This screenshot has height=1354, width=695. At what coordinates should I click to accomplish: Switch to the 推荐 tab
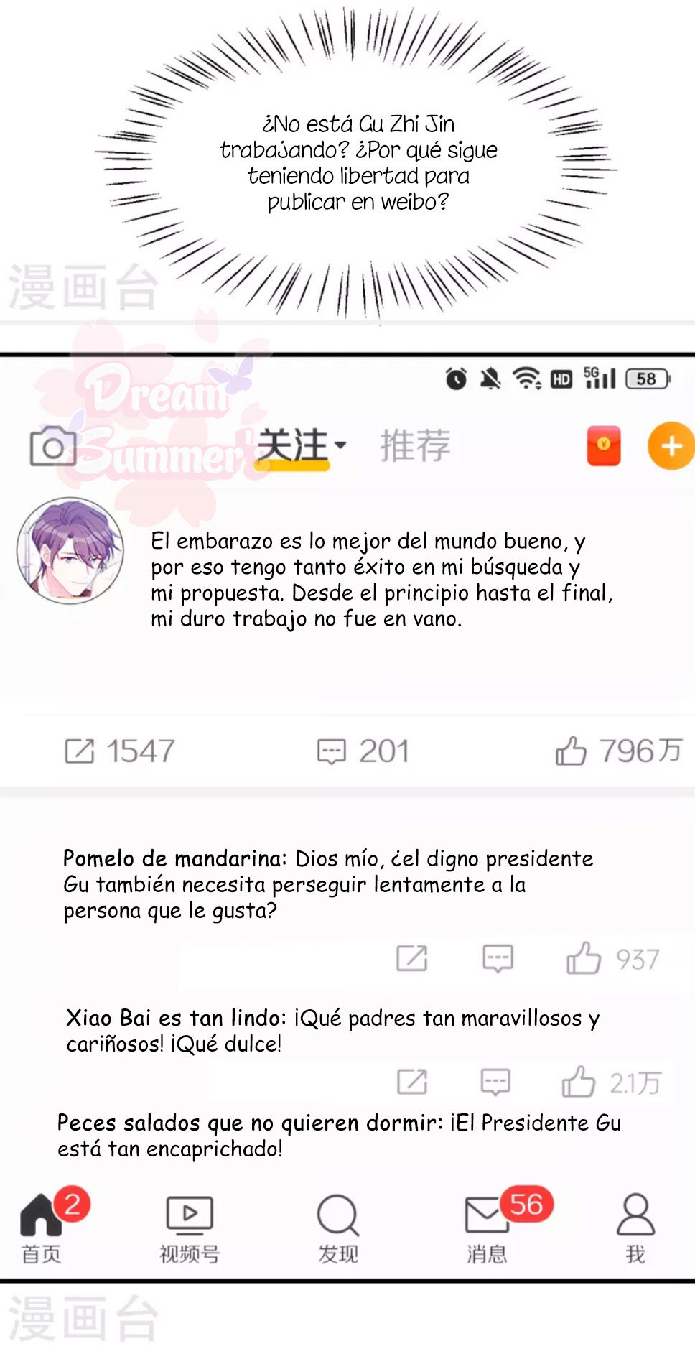pyautogui.click(x=415, y=445)
